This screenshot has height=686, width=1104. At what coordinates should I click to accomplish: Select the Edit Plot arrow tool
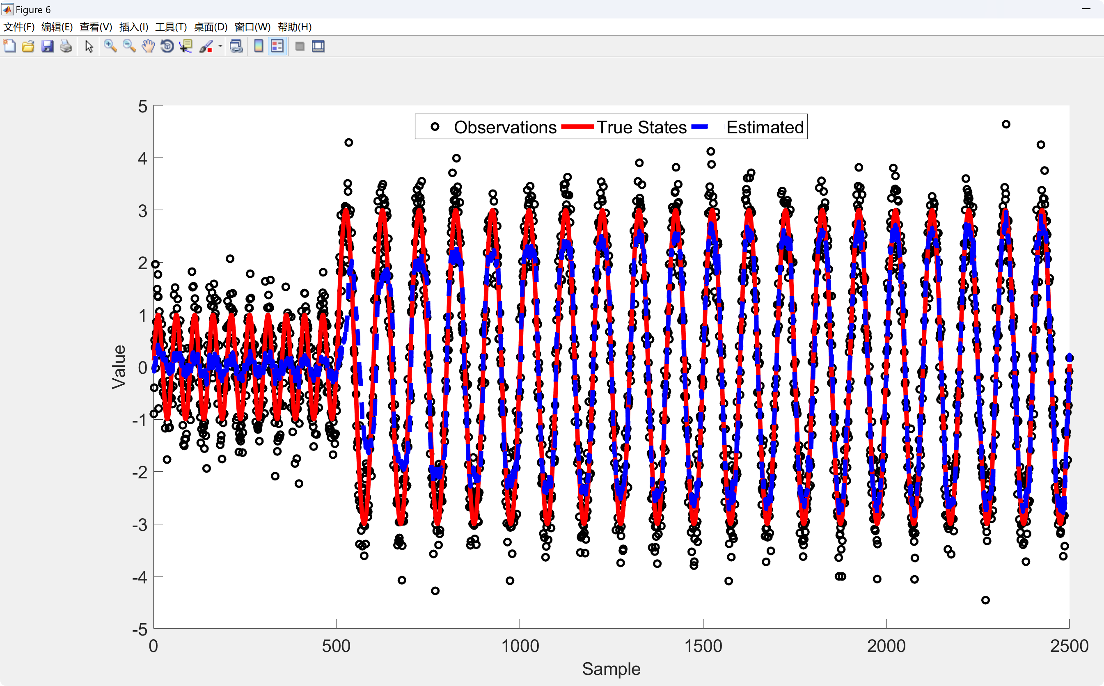pos(89,46)
